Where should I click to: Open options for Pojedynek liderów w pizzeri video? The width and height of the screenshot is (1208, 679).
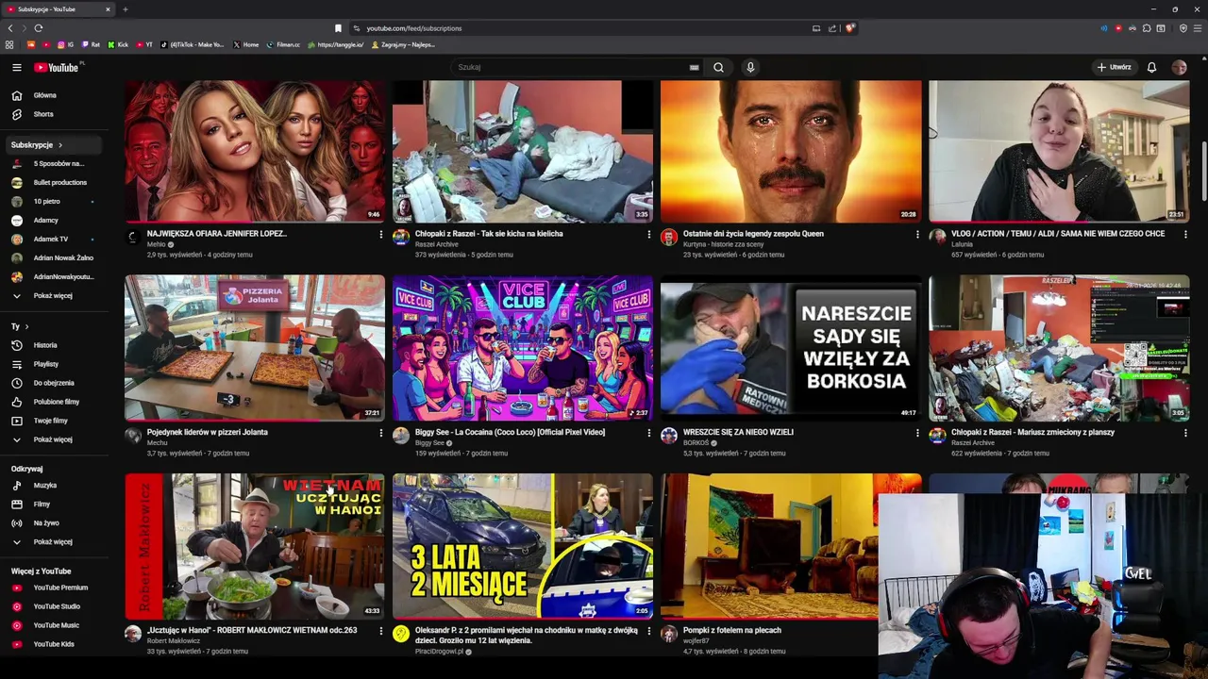coord(380,433)
